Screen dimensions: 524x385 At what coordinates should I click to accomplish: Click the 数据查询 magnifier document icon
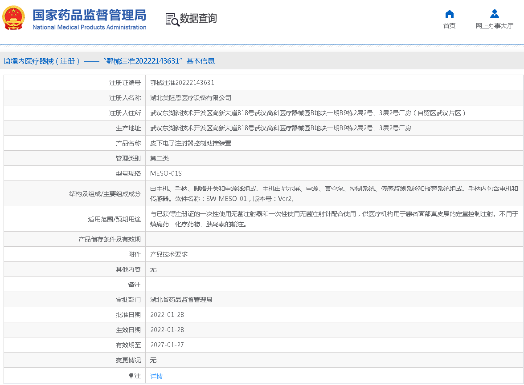(x=172, y=19)
